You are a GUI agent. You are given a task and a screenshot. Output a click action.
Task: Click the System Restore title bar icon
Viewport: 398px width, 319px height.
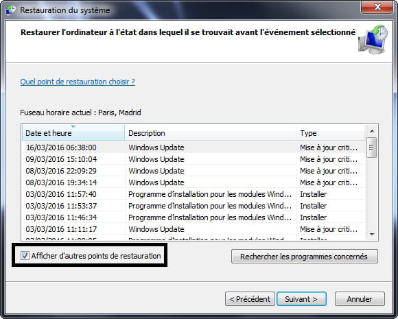click(11, 10)
